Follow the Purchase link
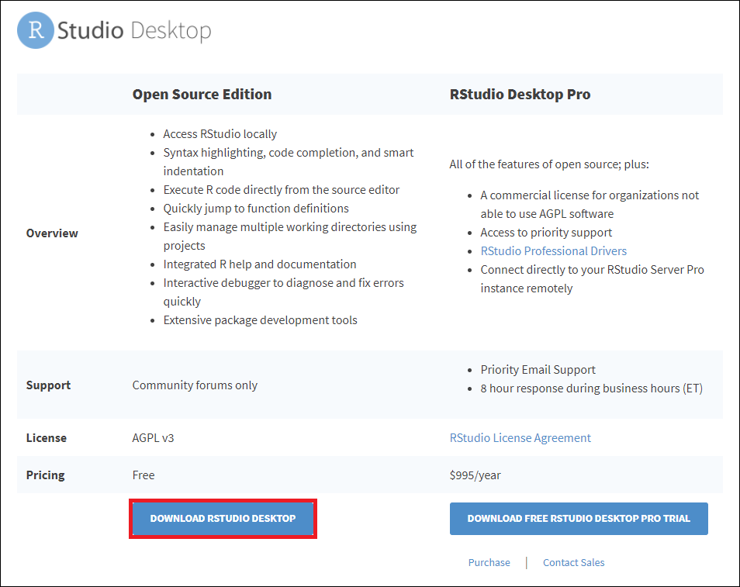 [x=489, y=562]
